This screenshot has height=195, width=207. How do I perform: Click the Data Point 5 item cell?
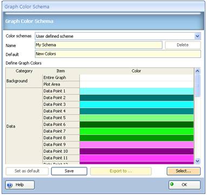[61, 118]
